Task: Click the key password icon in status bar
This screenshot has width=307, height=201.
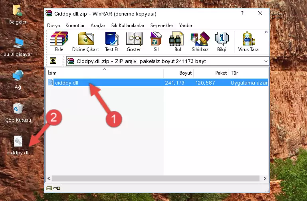Action: tap(57, 188)
